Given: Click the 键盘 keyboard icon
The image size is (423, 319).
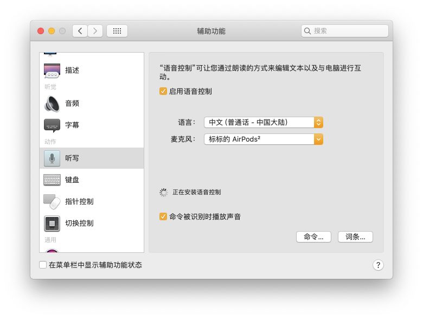Looking at the screenshot, I should [52, 180].
